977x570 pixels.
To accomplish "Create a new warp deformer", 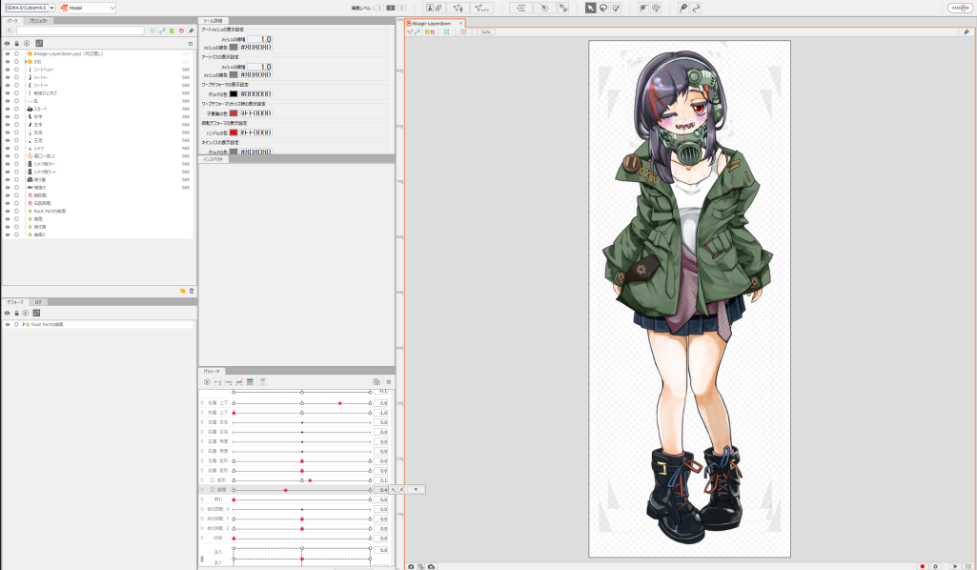I will tap(520, 8).
